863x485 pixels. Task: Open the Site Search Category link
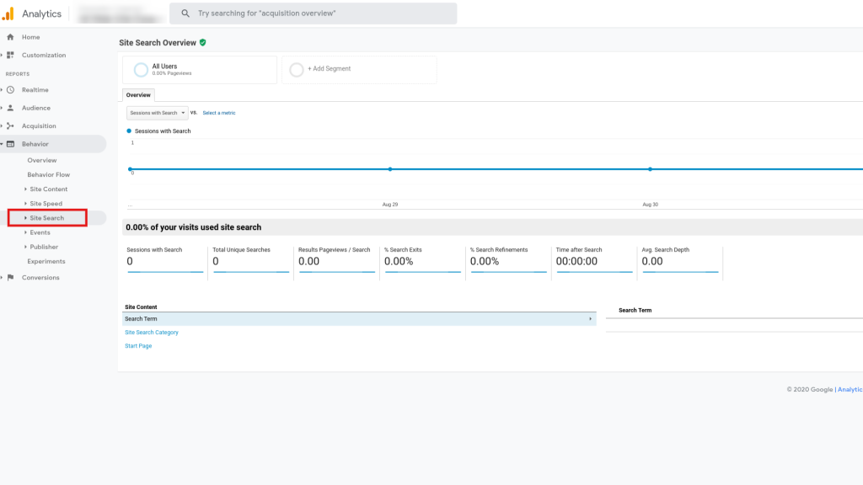(x=152, y=333)
